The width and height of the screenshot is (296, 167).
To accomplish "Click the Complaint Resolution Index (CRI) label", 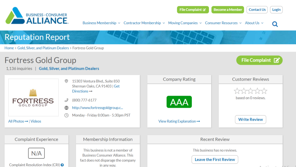I will tap(35, 165).
